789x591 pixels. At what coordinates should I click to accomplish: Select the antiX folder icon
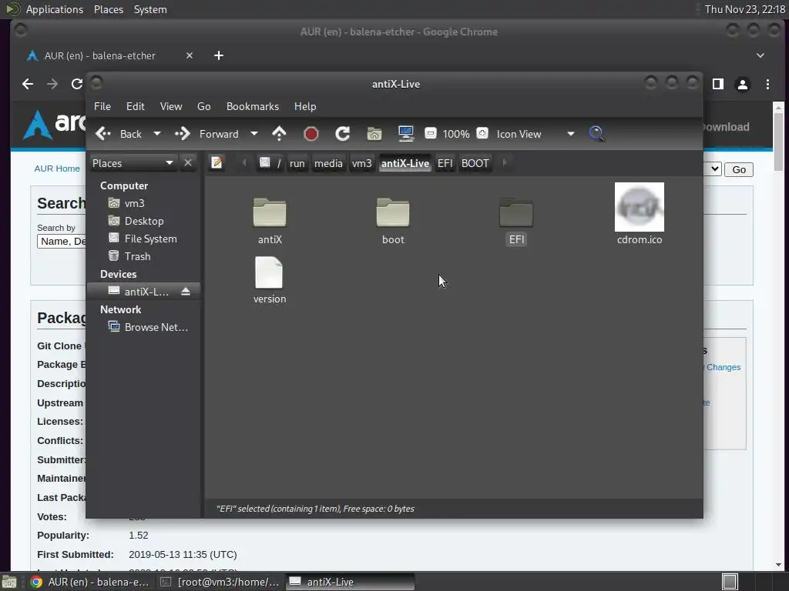click(270, 212)
